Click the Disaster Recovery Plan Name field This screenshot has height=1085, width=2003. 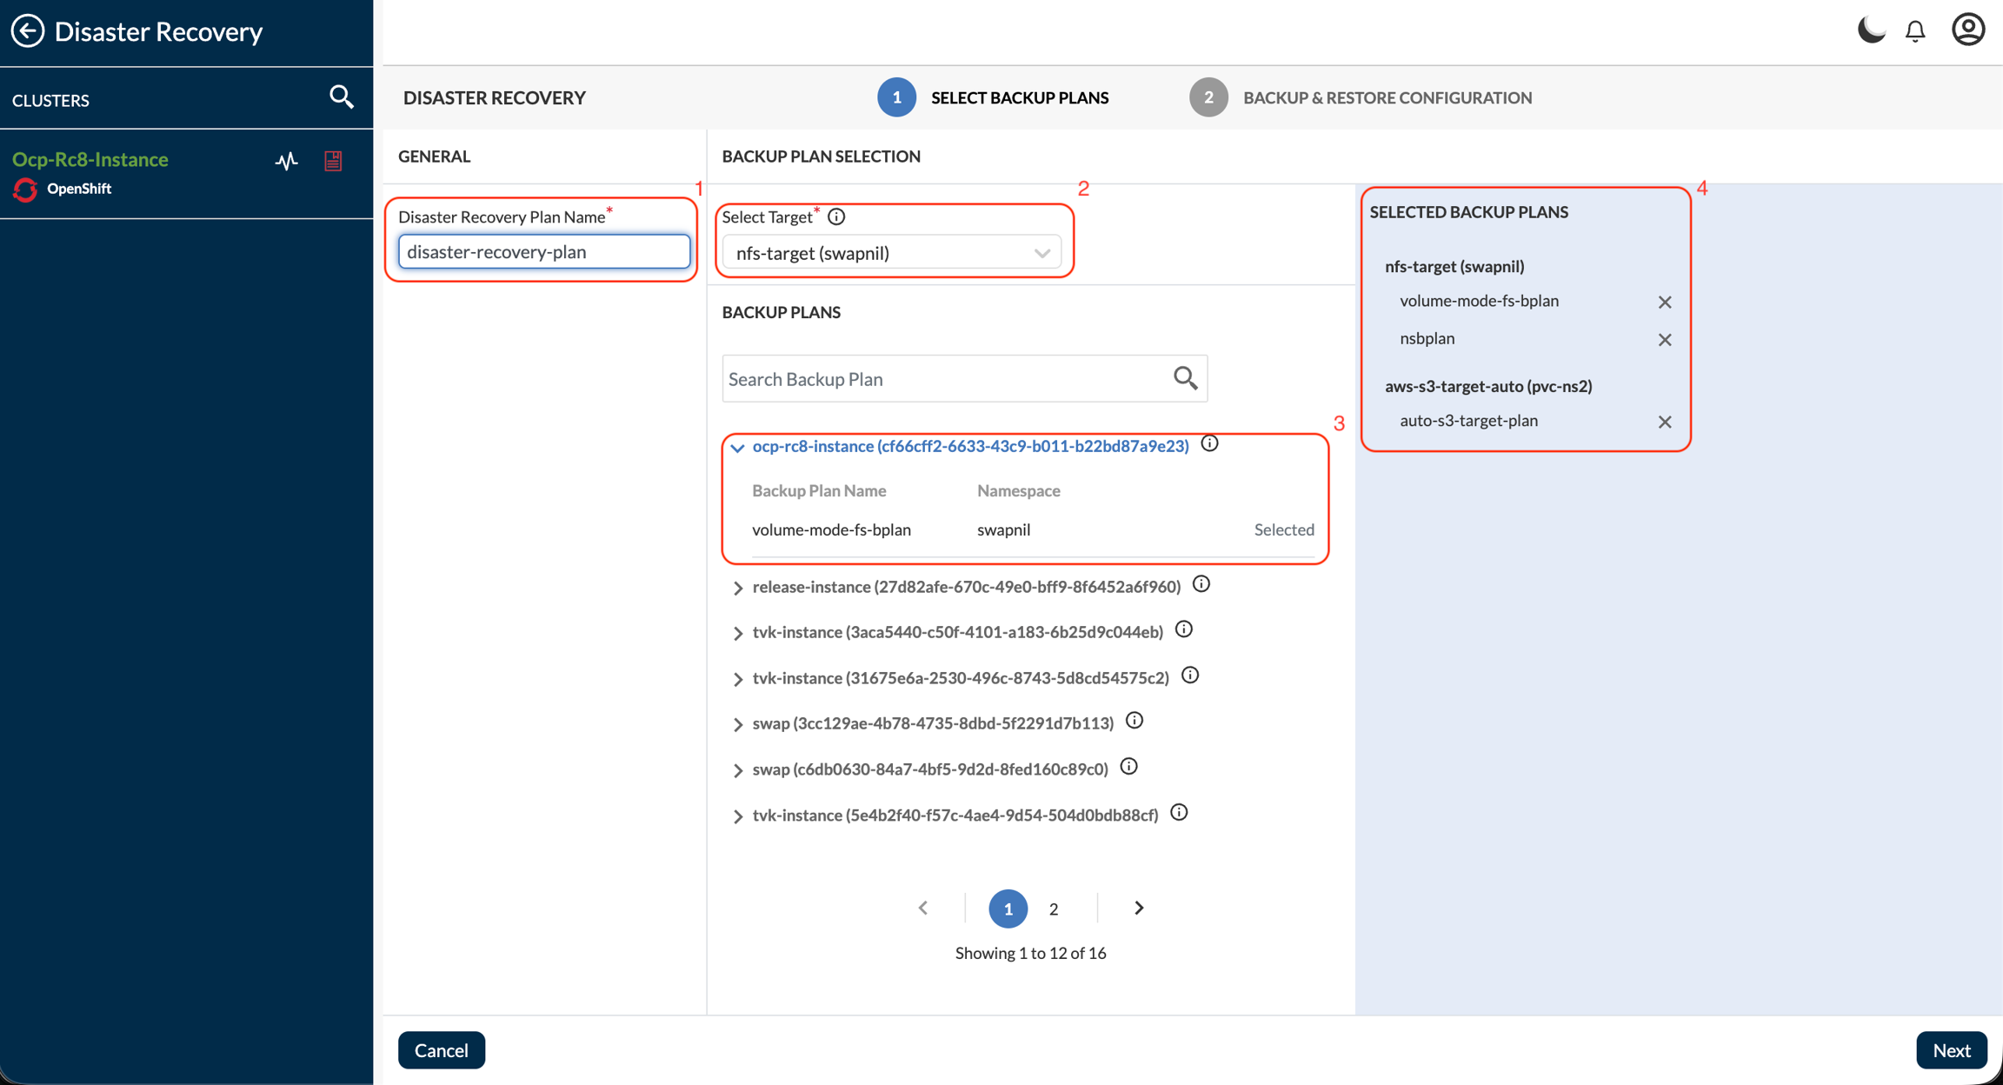click(544, 252)
